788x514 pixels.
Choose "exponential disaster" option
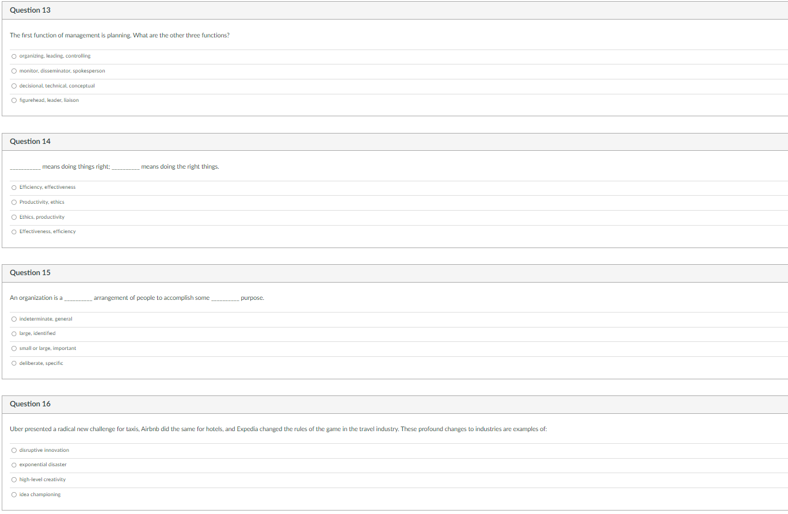click(14, 464)
